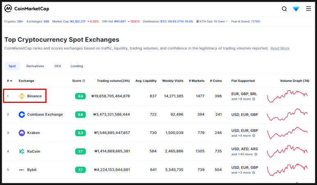Open the Read More link
The image size is (317, 185).
(280, 48)
